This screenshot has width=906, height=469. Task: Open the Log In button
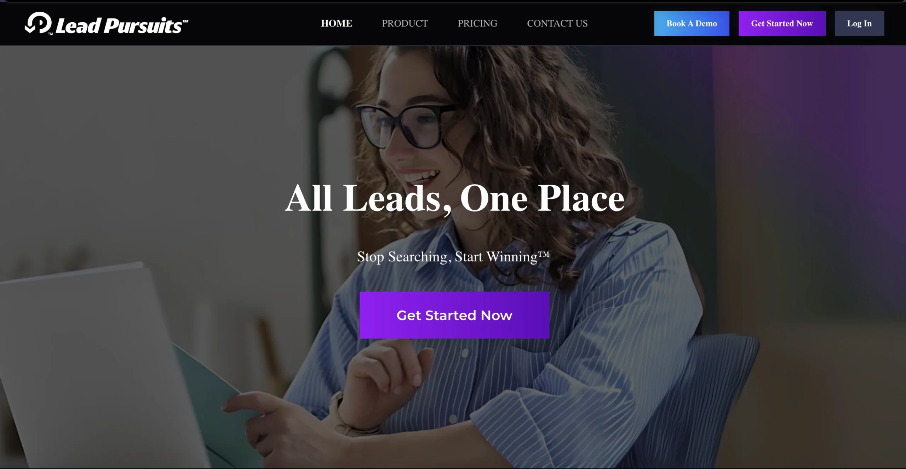[859, 23]
